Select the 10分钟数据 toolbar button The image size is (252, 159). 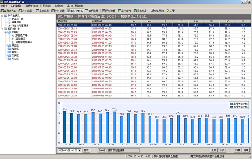point(75,11)
